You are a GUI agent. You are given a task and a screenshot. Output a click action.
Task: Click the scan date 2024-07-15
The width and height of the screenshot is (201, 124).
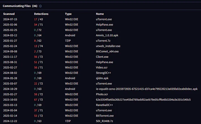tap(10, 19)
